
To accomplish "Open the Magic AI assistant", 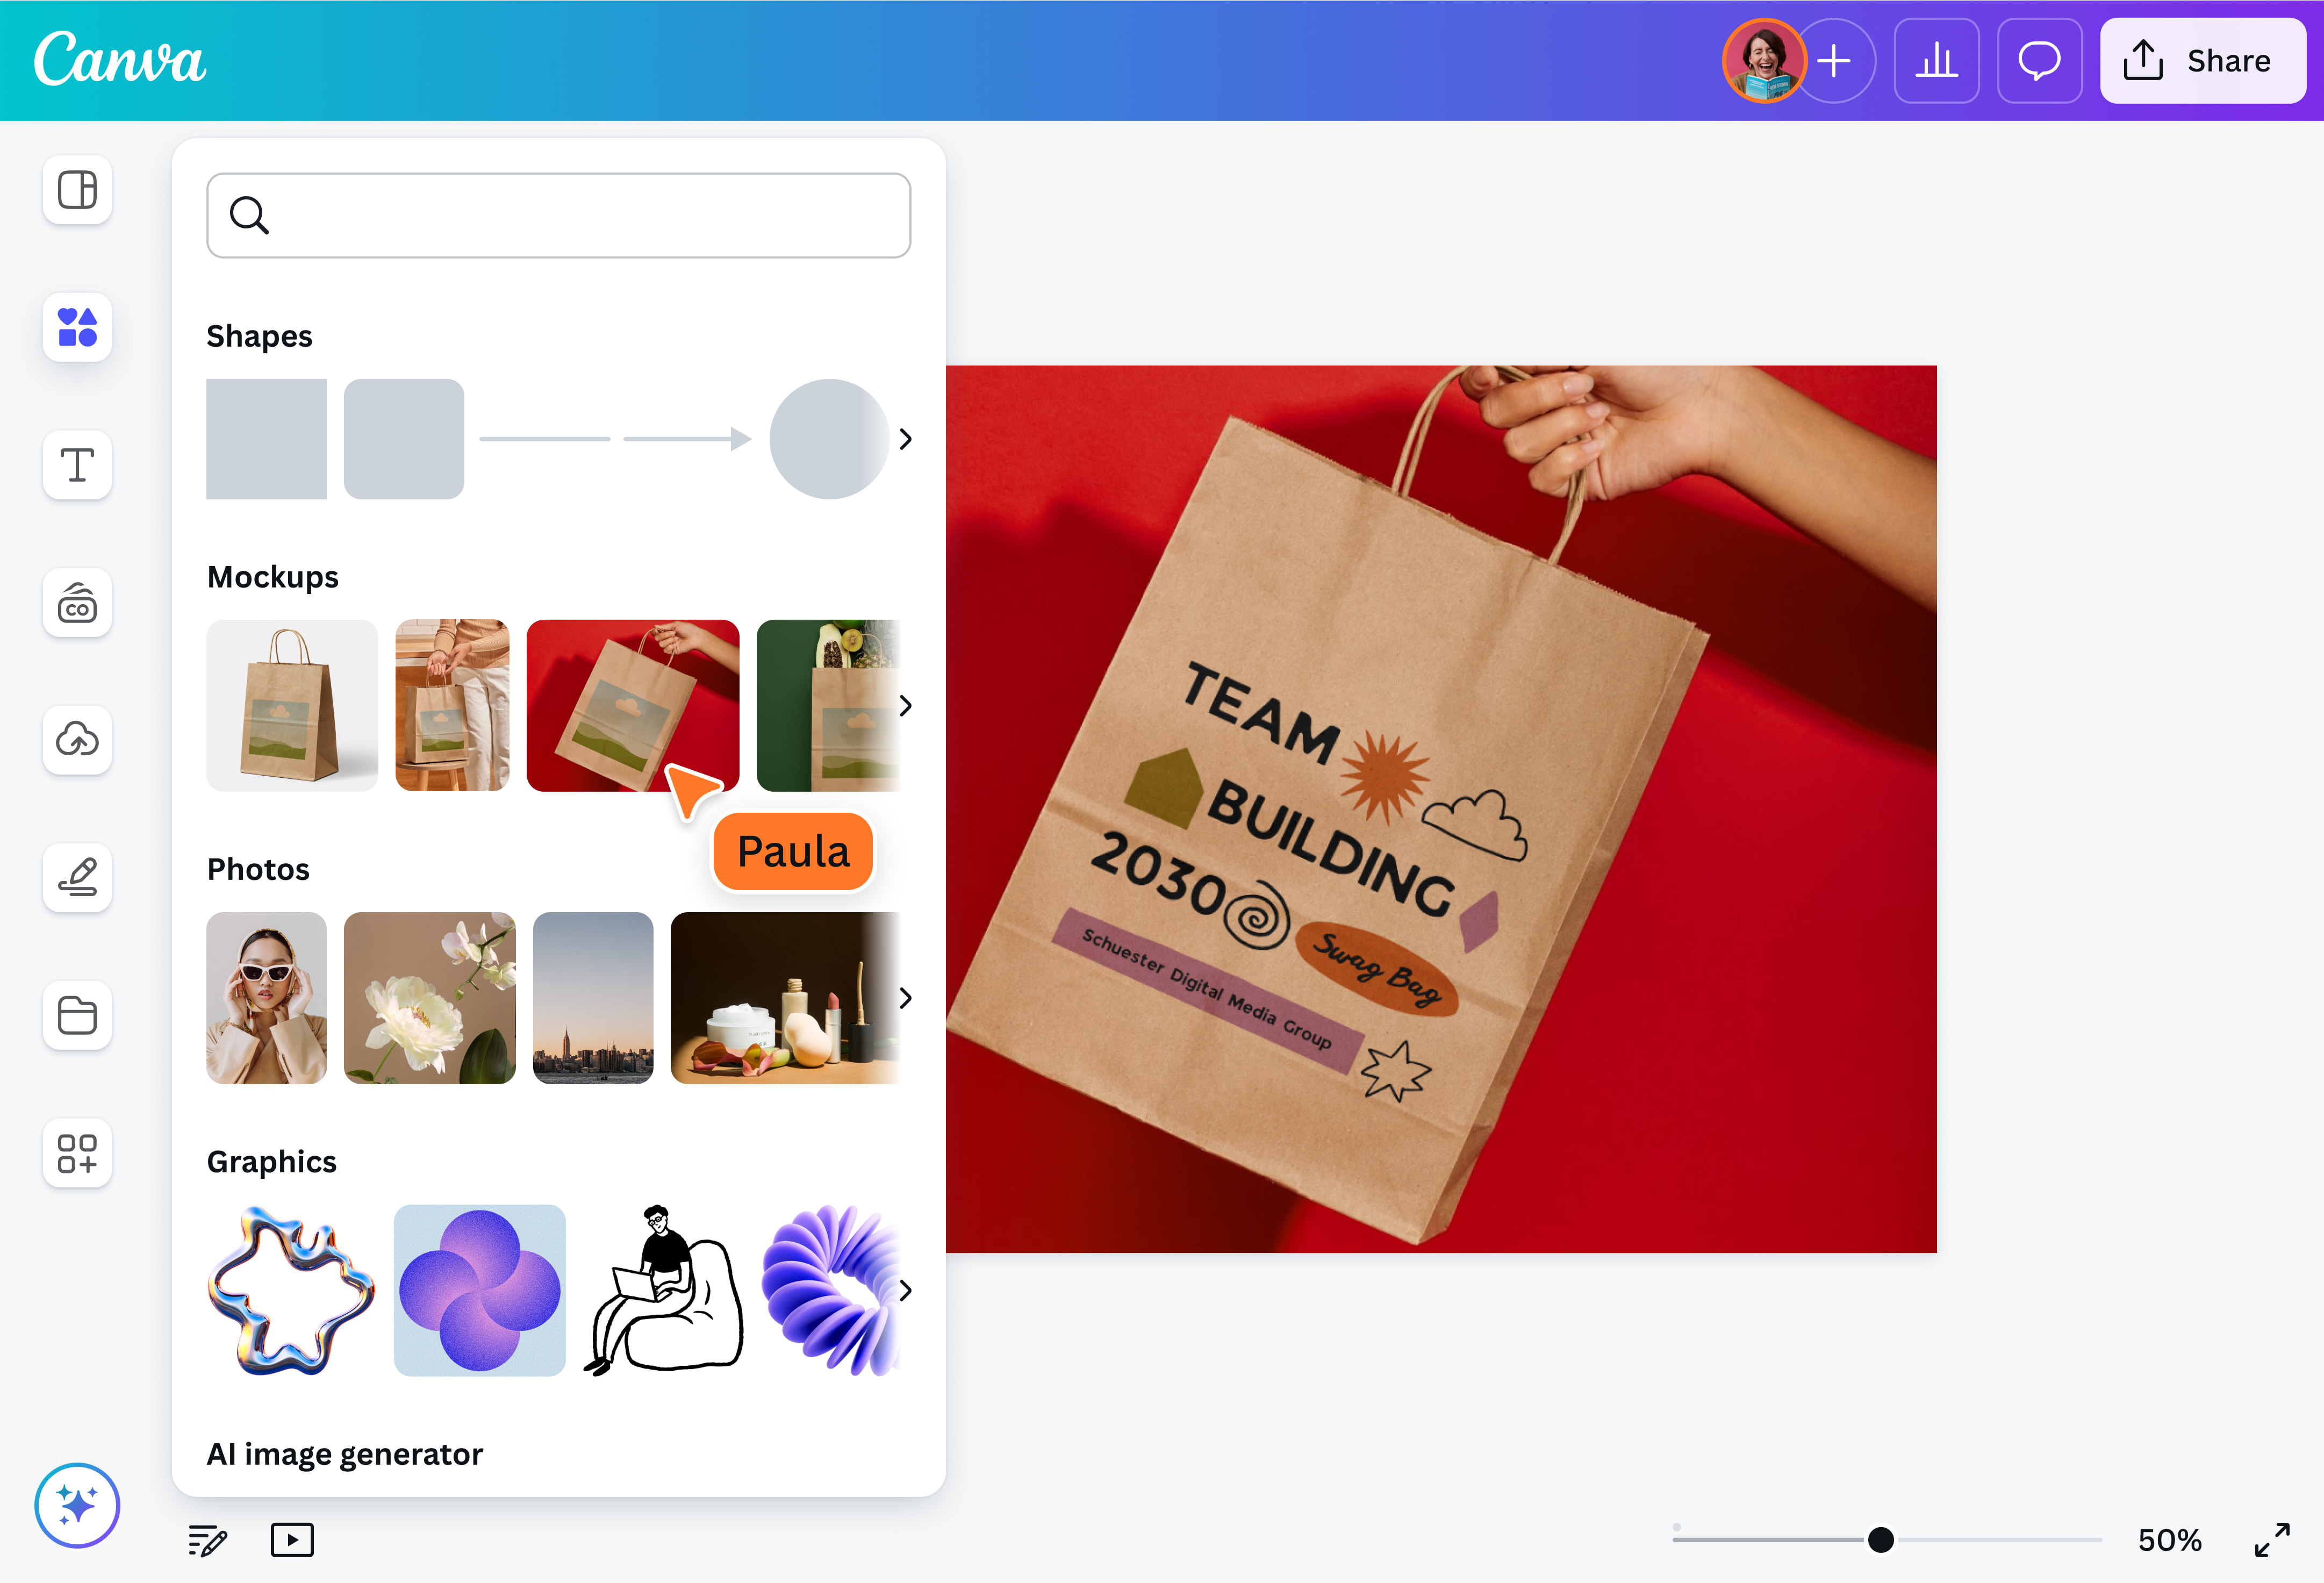I will (x=77, y=1505).
